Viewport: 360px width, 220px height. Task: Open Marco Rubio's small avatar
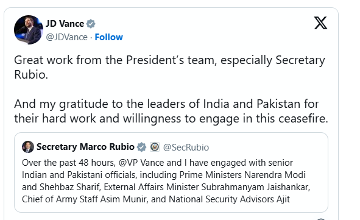click(x=28, y=147)
